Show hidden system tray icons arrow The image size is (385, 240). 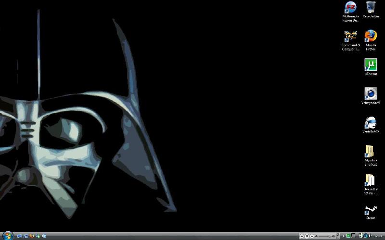point(343,236)
